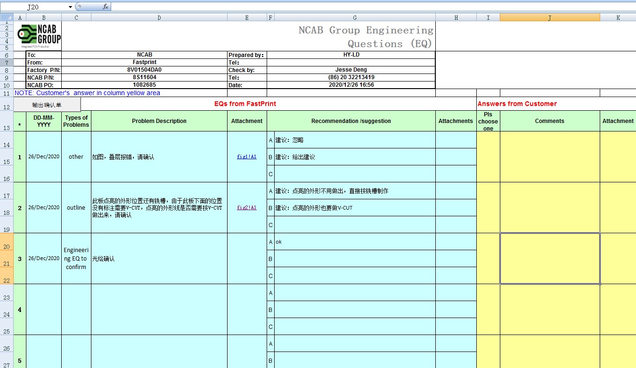Screen dimensions: 636x368
Task: Select item number 4 cell
Action: pos(20,310)
